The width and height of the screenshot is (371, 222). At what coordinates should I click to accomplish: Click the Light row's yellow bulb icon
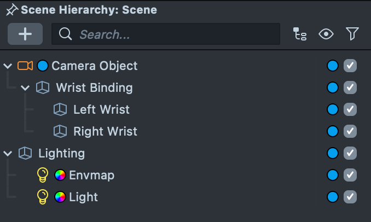[43, 197]
